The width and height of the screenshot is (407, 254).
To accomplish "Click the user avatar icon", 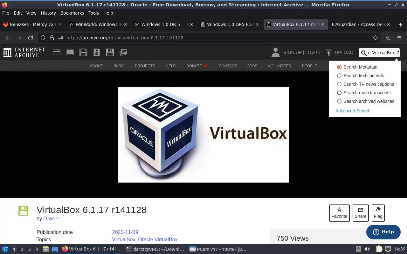I will (x=275, y=52).
